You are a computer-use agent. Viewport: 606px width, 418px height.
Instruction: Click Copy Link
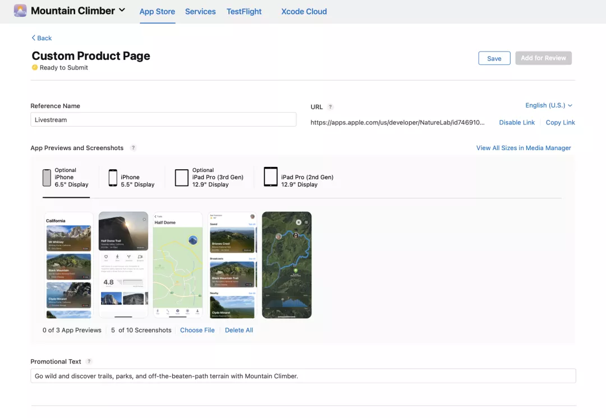(560, 122)
